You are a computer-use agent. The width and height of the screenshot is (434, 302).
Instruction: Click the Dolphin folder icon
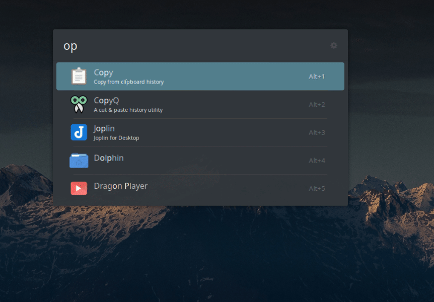tap(79, 160)
